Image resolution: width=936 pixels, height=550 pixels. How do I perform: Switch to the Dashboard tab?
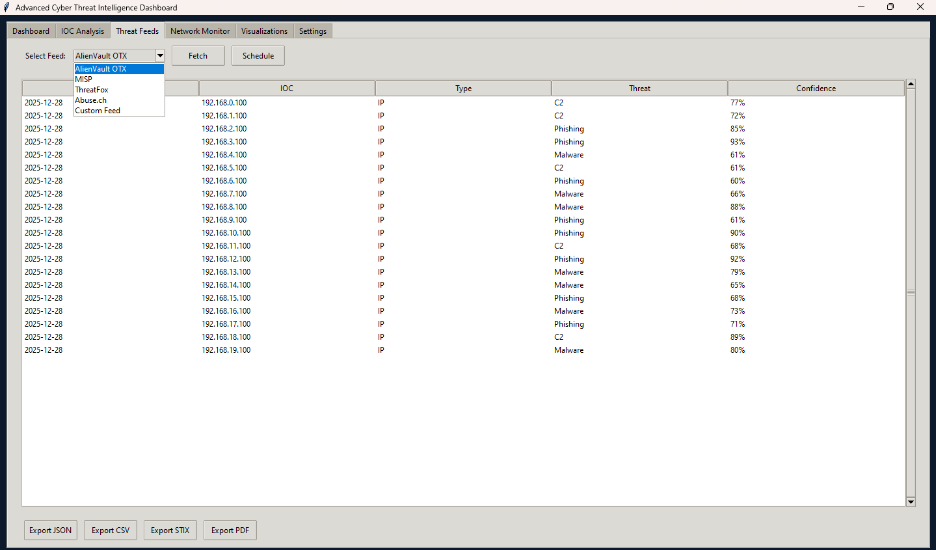pos(31,31)
